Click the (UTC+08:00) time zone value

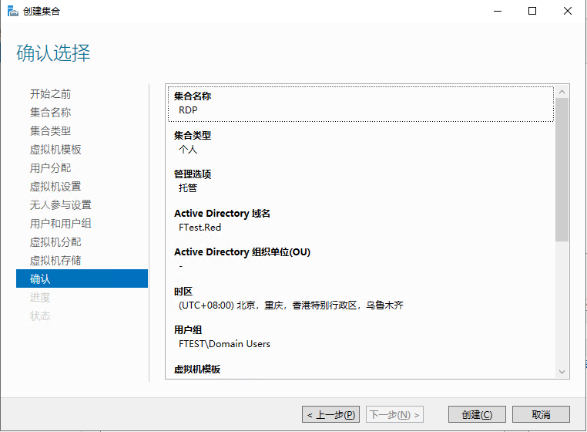pyautogui.click(x=291, y=305)
